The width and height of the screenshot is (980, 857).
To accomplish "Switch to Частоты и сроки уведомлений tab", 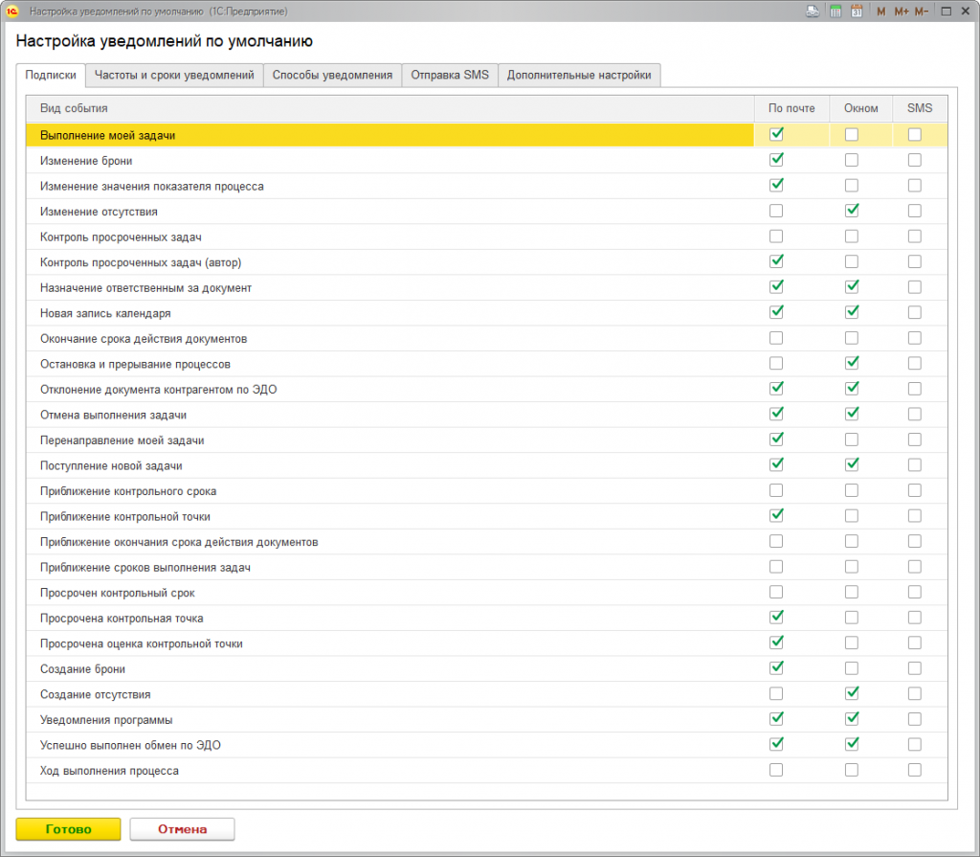I will [174, 76].
